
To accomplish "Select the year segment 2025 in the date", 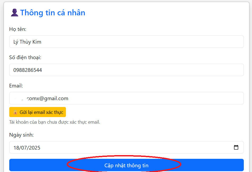I will (34, 148).
